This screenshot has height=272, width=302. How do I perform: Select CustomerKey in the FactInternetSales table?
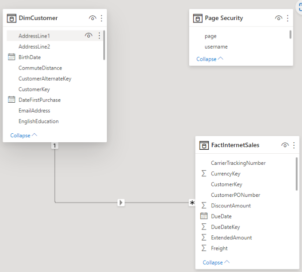227,184
